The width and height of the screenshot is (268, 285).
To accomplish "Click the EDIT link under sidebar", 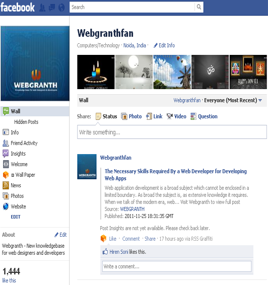I will [16, 217].
